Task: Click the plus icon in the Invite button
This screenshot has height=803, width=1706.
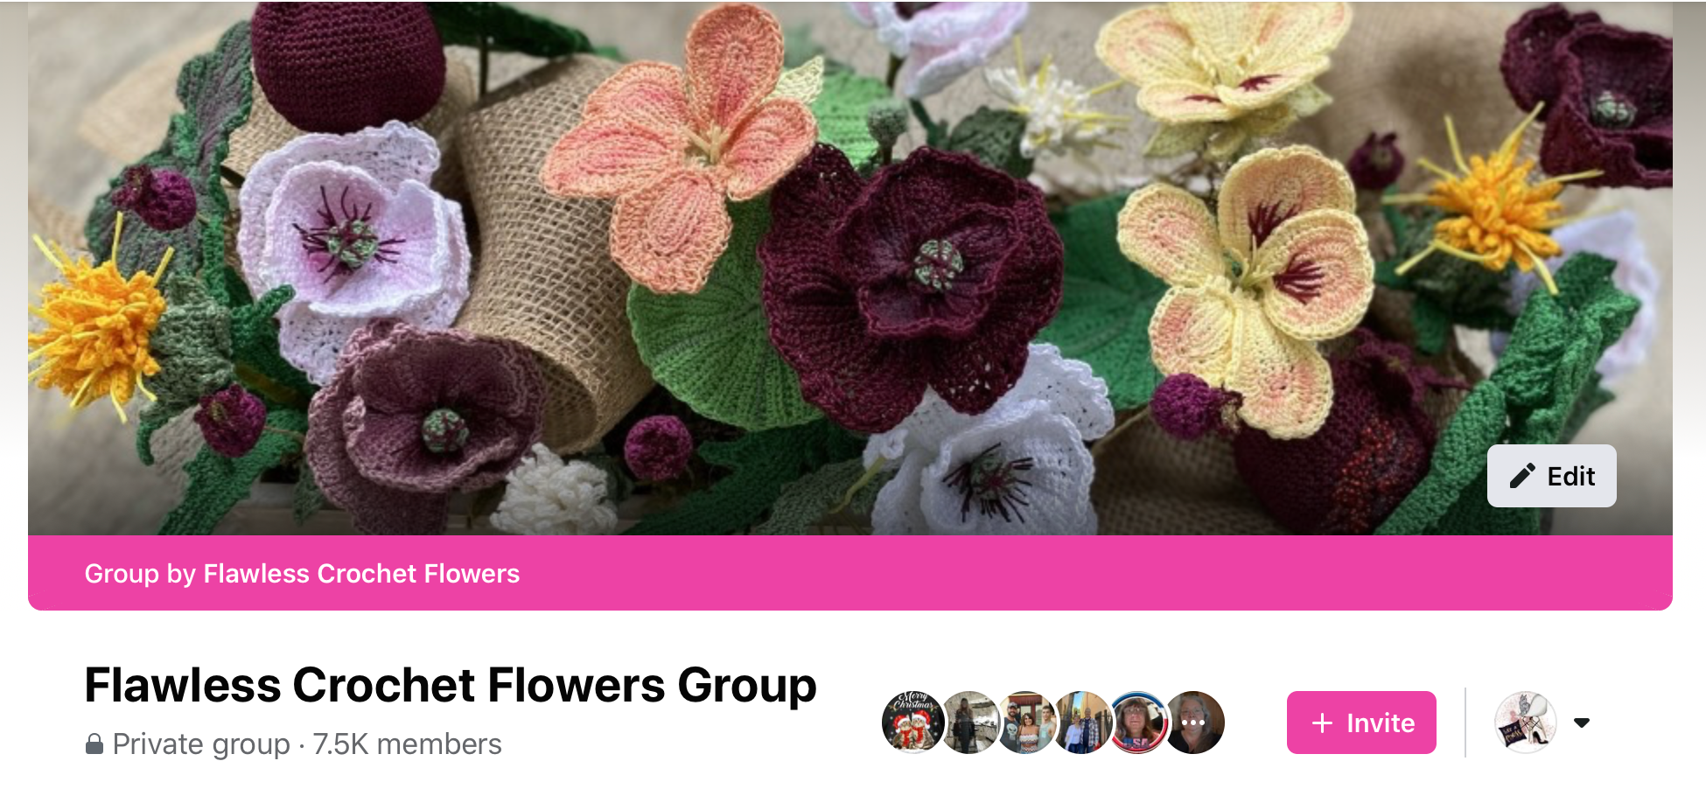Action: [x=1322, y=723]
